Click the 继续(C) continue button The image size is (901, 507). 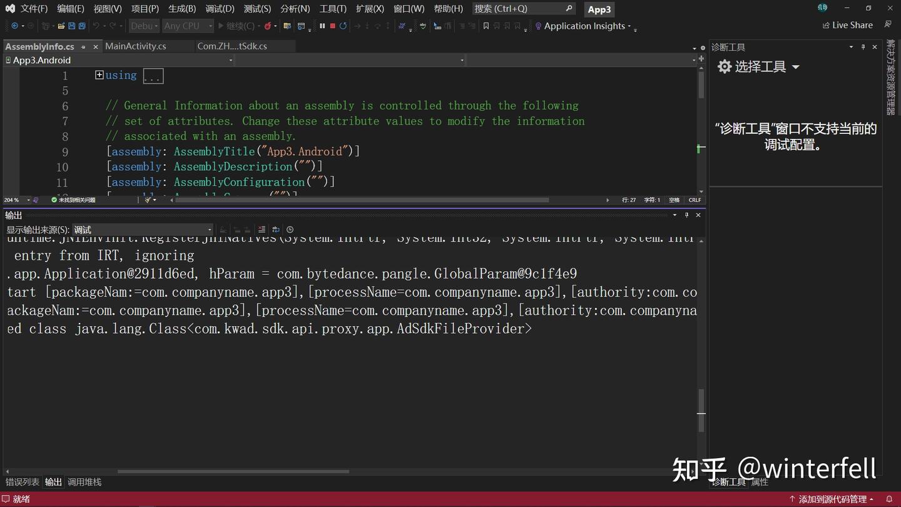(x=236, y=26)
